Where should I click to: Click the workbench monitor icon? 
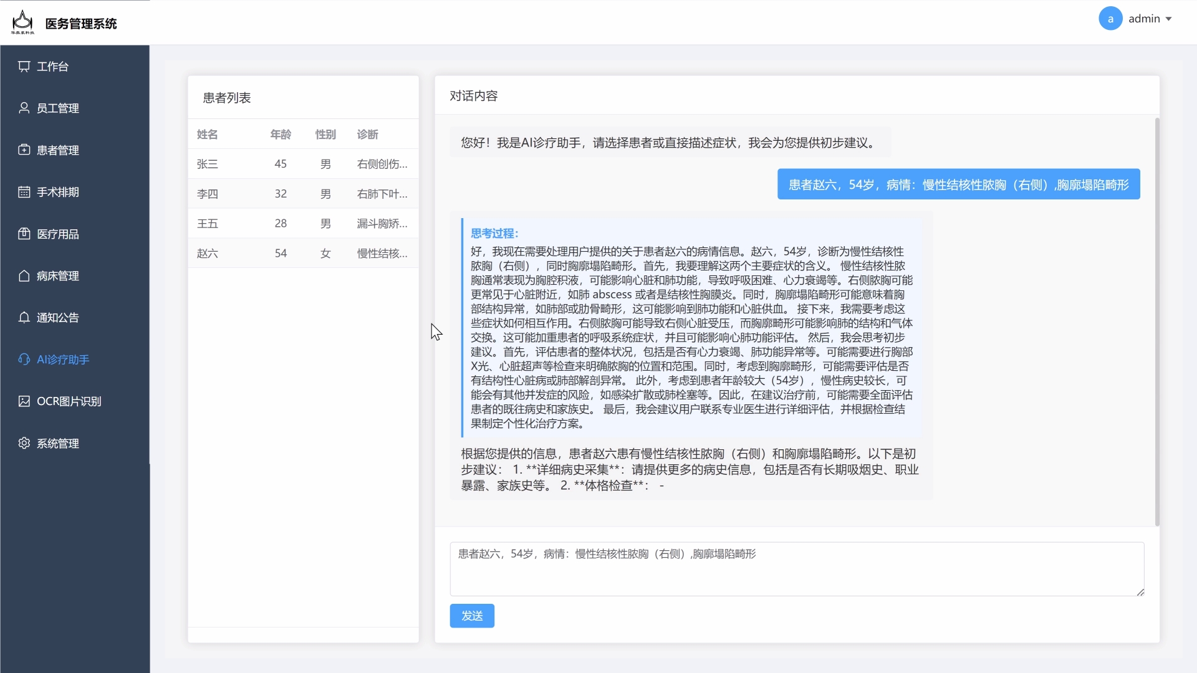[x=24, y=66]
